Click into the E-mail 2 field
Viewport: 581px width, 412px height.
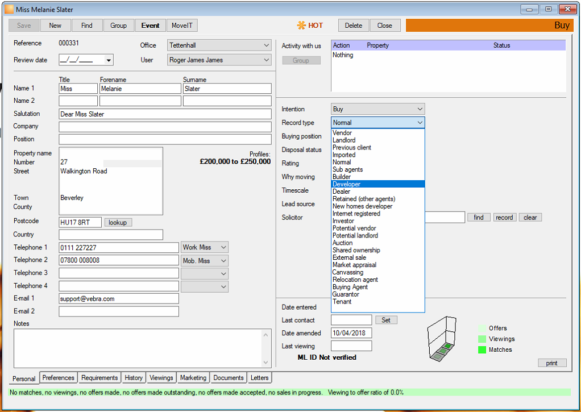tap(119, 311)
